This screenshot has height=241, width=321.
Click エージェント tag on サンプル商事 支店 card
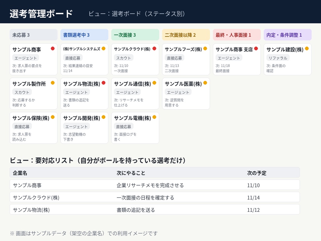(x=229, y=58)
